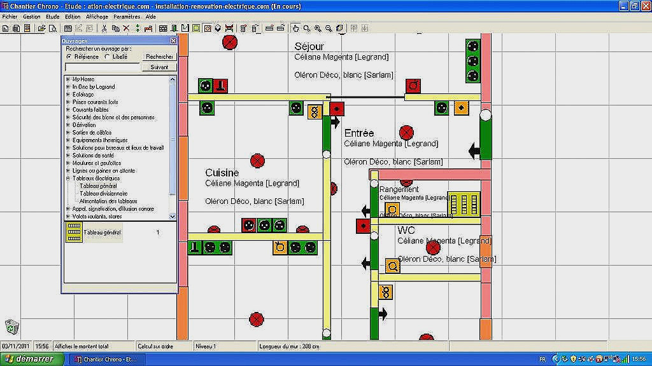This screenshot has width=652, height=366.
Task: Open the Fichier menu
Action: pyautogui.click(x=10, y=17)
